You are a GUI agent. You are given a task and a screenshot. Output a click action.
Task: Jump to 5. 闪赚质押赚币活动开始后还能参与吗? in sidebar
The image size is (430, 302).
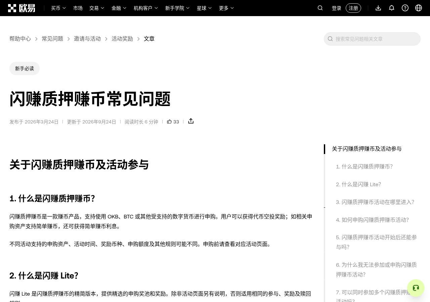coord(377,242)
